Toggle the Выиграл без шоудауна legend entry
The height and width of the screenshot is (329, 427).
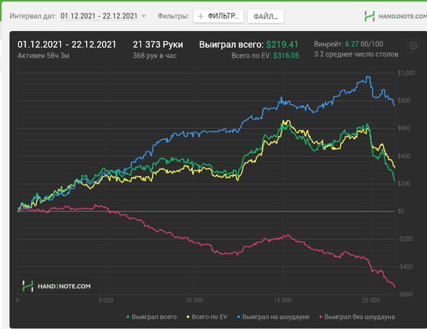click(x=357, y=317)
